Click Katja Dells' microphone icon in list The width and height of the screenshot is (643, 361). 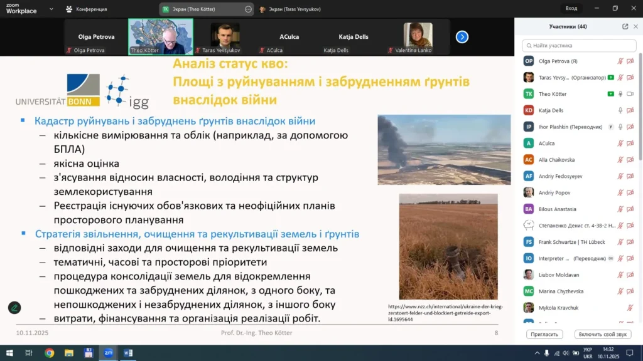(620, 110)
